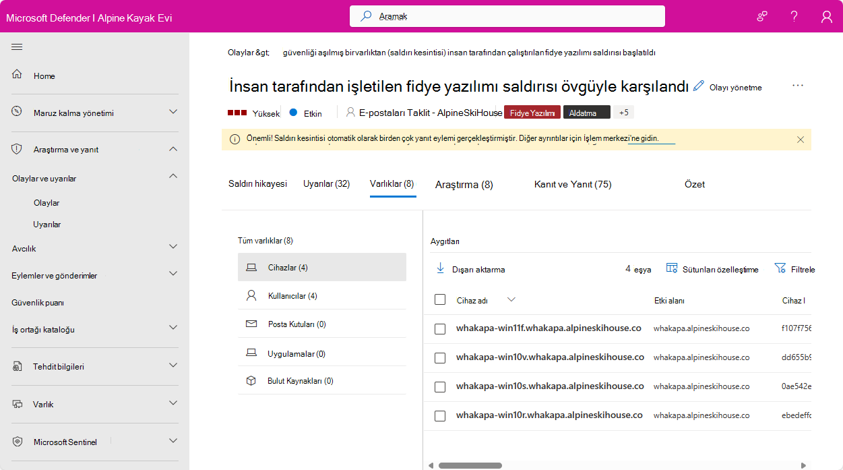The height and width of the screenshot is (470, 843).
Task: Select the checkbox for whakapa-win10r device
Action: (x=440, y=415)
